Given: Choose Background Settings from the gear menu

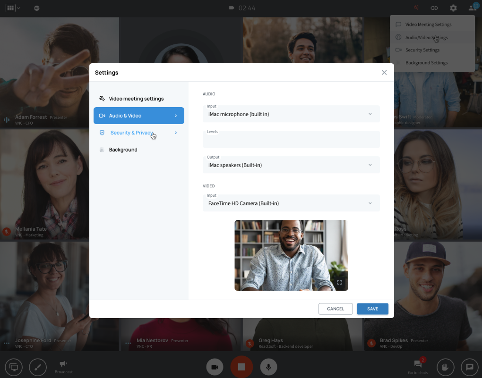Looking at the screenshot, I should click(432, 63).
